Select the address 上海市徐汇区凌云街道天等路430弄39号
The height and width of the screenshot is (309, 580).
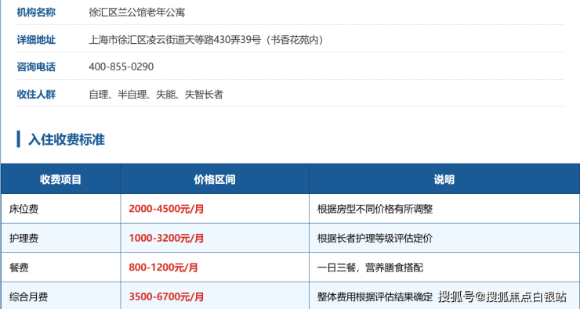175,39
